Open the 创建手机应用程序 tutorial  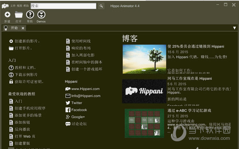pyautogui.click(x=30, y=108)
